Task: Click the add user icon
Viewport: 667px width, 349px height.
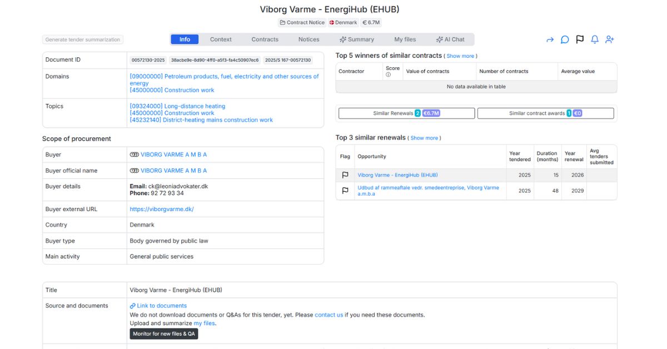Action: [x=610, y=39]
